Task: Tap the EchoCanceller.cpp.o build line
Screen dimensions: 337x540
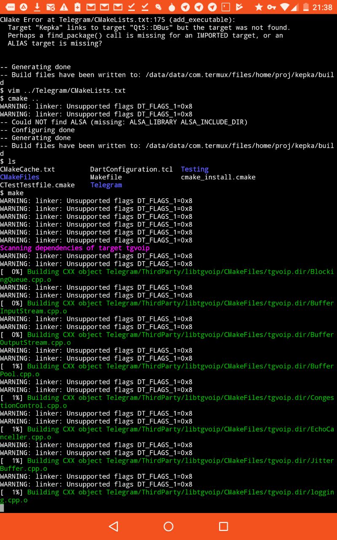Action: pos(167,433)
